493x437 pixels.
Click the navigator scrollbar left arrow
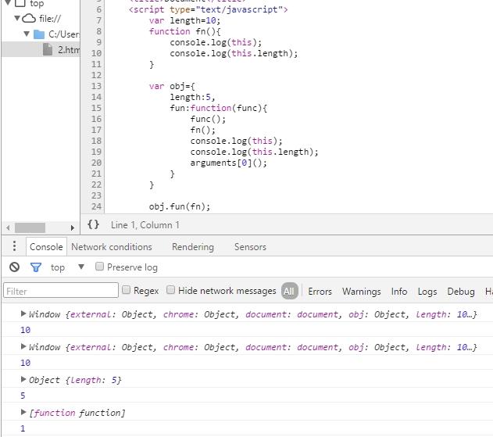[x=8, y=227]
